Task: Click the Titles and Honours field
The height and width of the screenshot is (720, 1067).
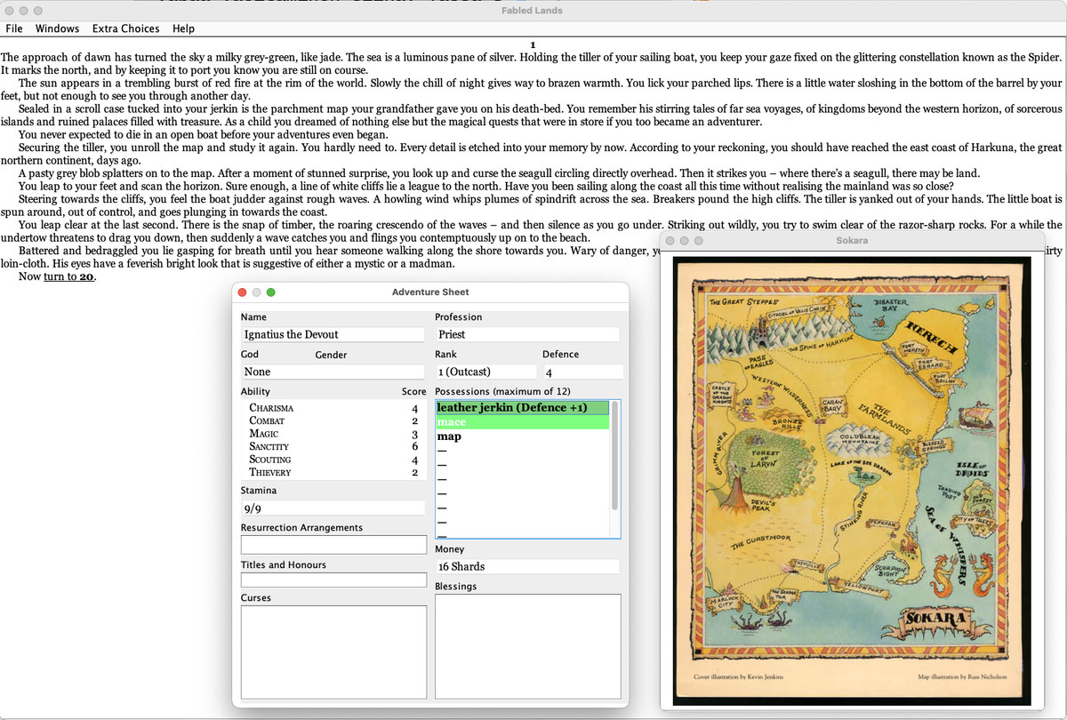Action: coord(333,580)
